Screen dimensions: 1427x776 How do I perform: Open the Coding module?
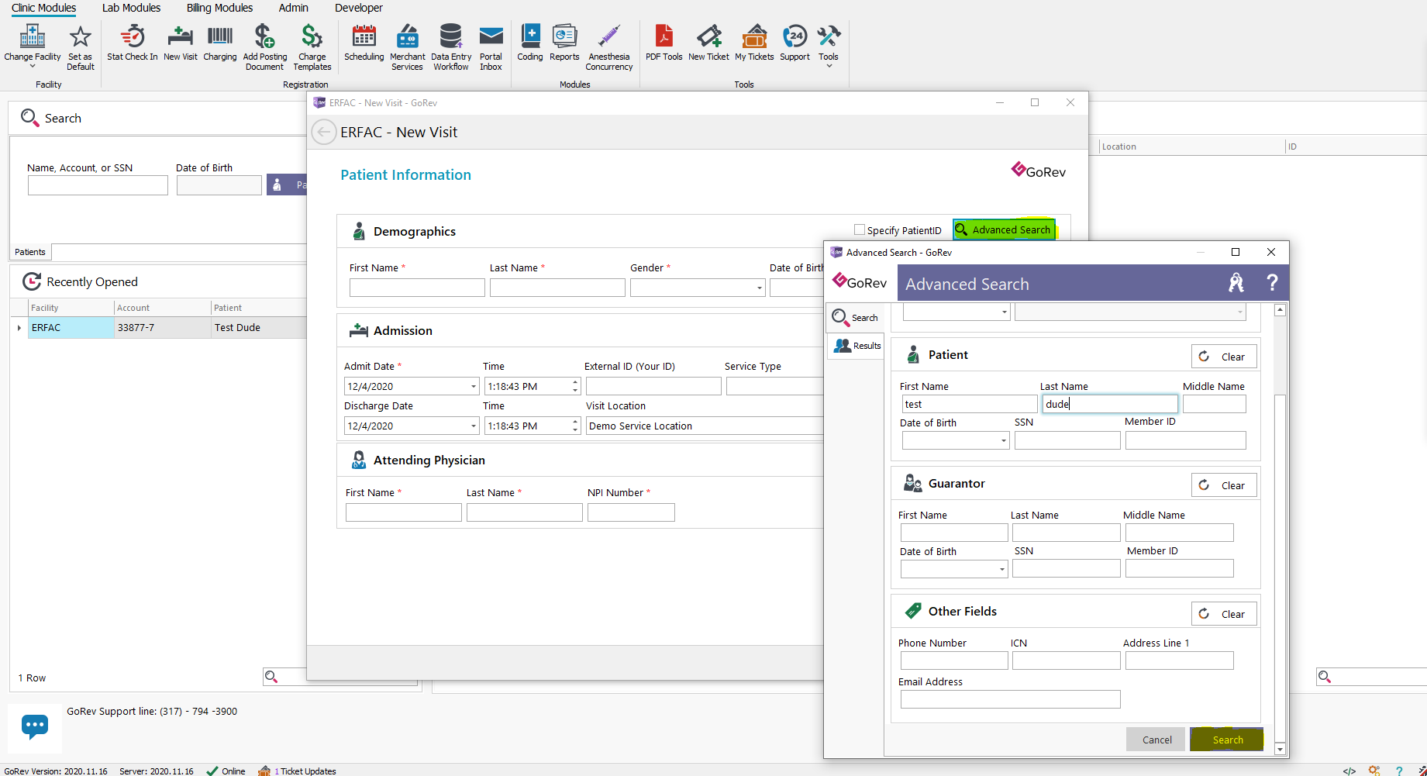click(530, 43)
